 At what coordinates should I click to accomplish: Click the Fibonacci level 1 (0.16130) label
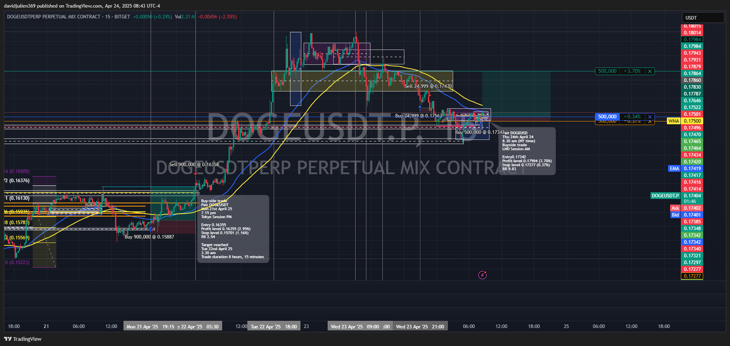[x=17, y=198]
